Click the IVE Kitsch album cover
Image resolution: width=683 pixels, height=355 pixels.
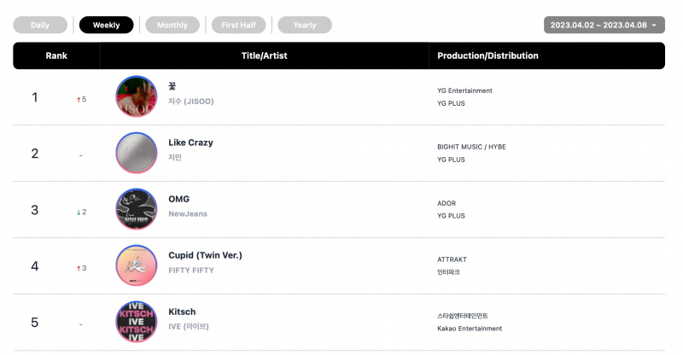pos(137,322)
